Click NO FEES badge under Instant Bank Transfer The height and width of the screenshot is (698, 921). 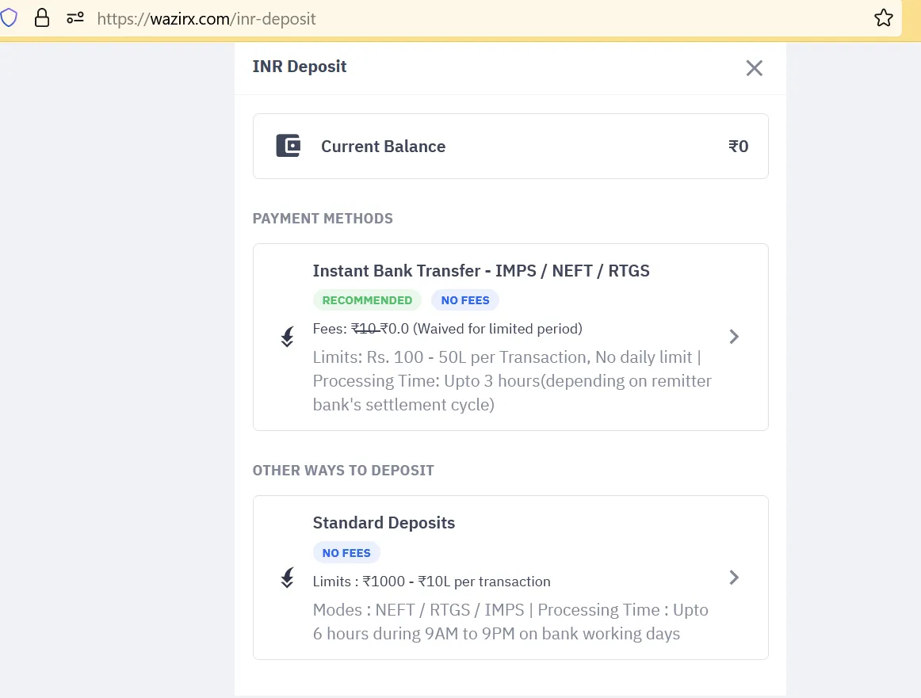(465, 300)
